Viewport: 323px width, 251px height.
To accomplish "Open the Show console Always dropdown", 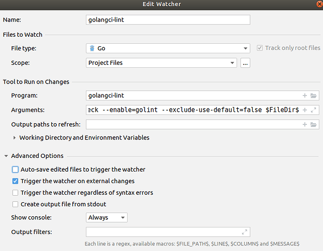I will point(106,217).
